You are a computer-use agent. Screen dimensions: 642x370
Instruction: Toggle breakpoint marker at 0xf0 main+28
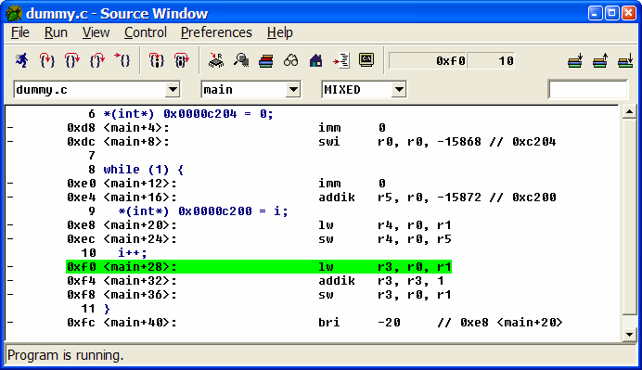[10, 267]
